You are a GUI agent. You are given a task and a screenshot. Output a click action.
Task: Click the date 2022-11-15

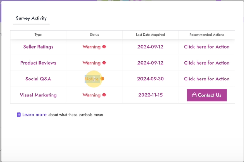[x=150, y=95]
